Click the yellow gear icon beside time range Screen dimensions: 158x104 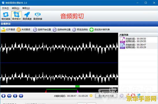91,96
